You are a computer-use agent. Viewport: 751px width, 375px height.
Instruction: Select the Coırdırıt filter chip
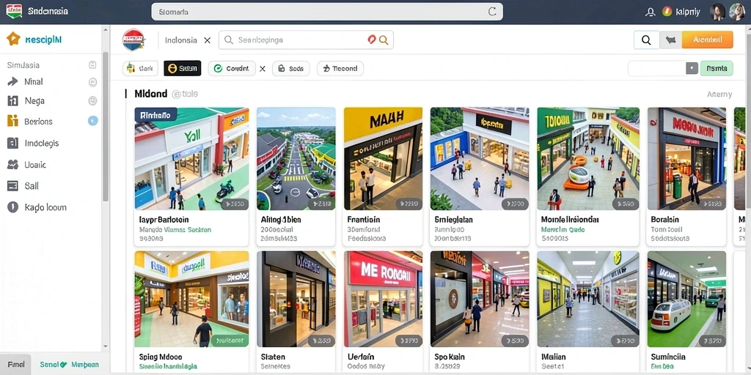(x=232, y=68)
